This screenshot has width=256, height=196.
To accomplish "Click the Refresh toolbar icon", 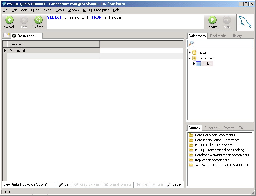I will pos(38,20).
